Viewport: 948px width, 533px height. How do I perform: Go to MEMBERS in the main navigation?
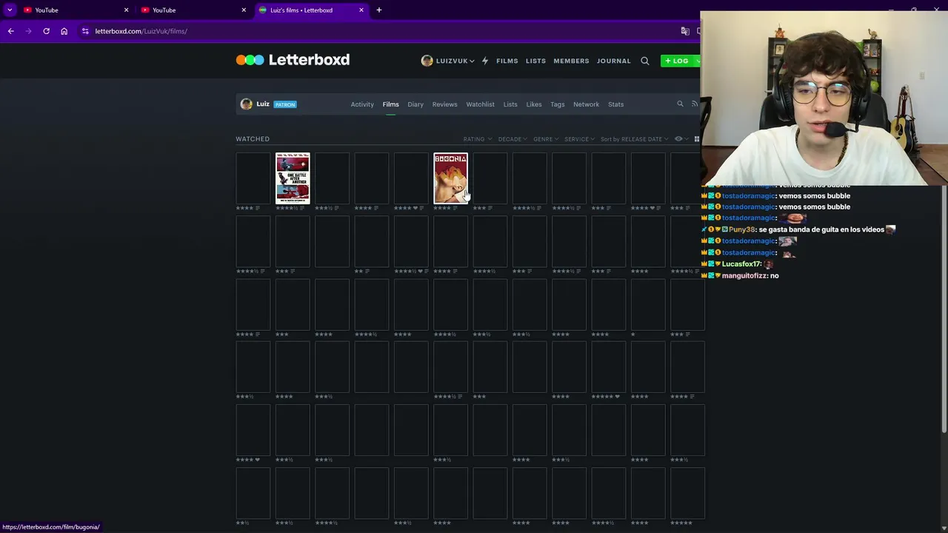[571, 61]
